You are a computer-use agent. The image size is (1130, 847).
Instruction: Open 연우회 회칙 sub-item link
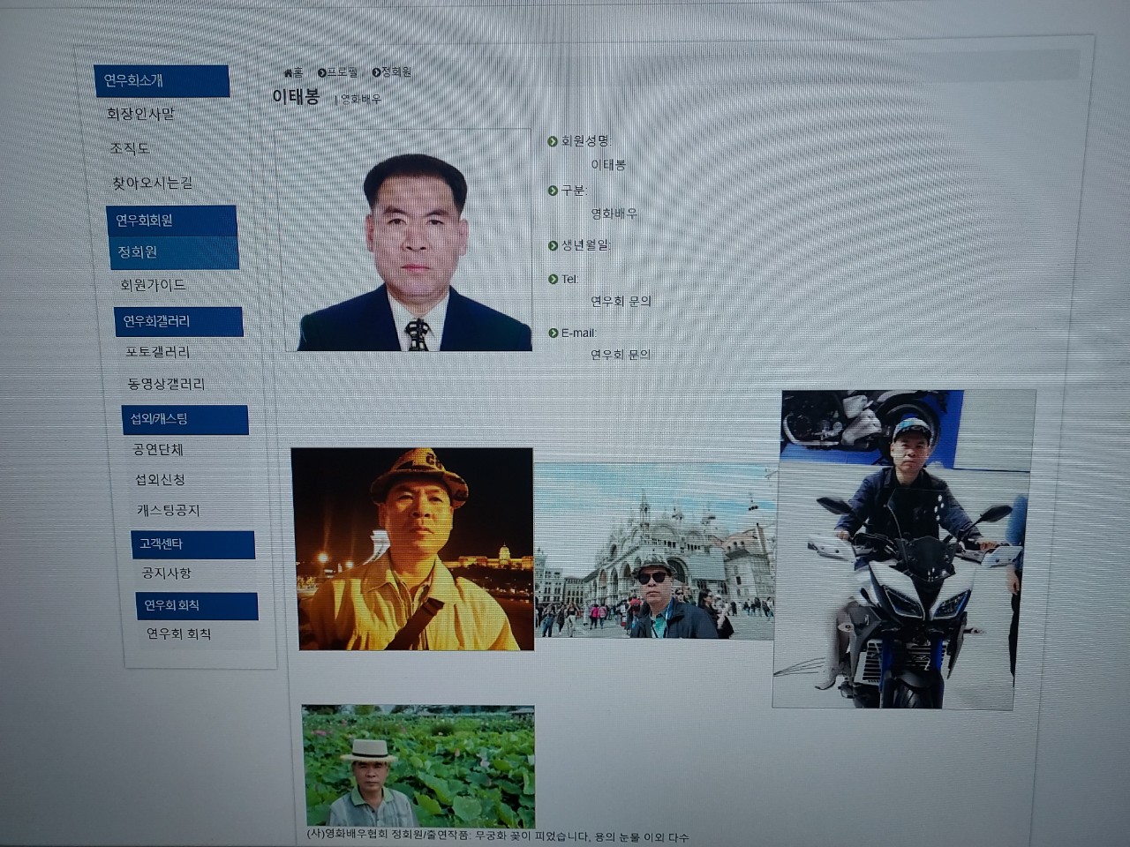click(x=179, y=633)
